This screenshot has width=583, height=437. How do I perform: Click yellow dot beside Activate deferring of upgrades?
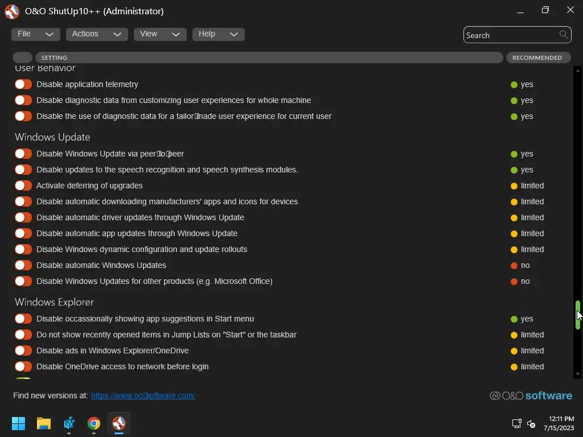click(x=514, y=186)
